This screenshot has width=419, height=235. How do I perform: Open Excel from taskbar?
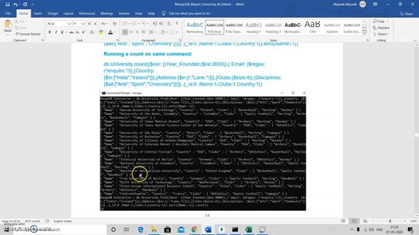coord(249,229)
